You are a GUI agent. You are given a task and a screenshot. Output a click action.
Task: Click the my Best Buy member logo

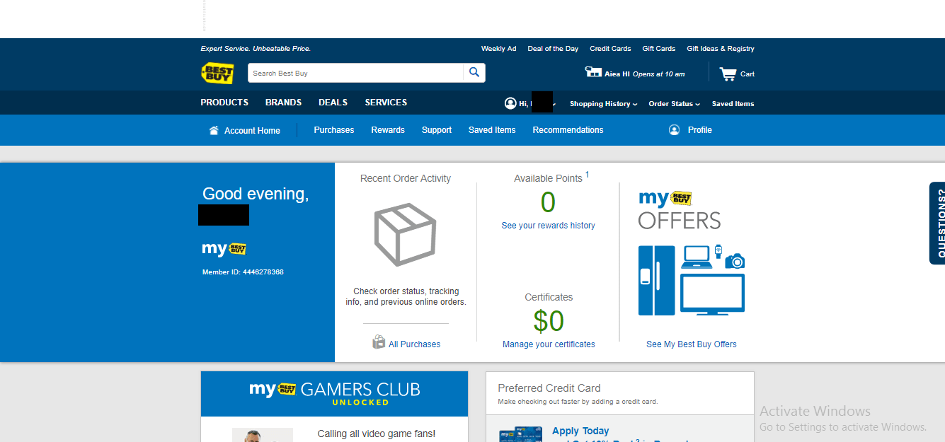tap(224, 248)
